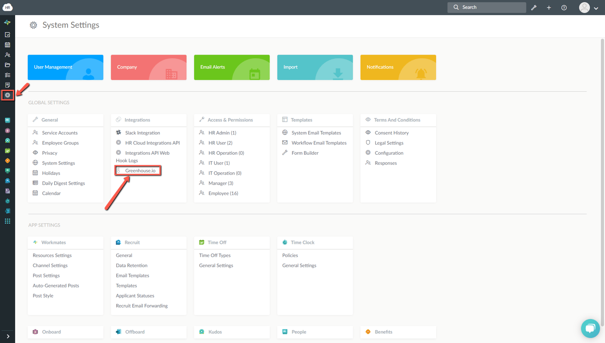Open Form Builder under Templates
This screenshot has height=343, width=605.
pos(305,153)
